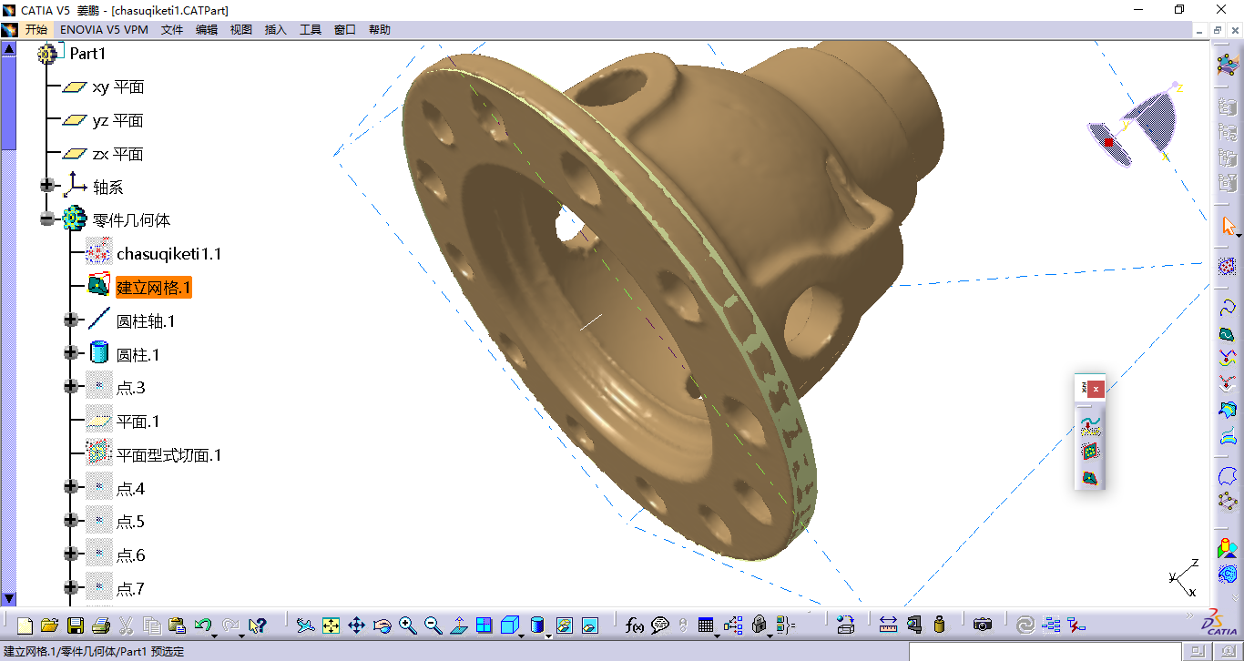This screenshot has width=1244, height=661.
Task: Click the Measure Between ruler icon
Action: (x=888, y=625)
